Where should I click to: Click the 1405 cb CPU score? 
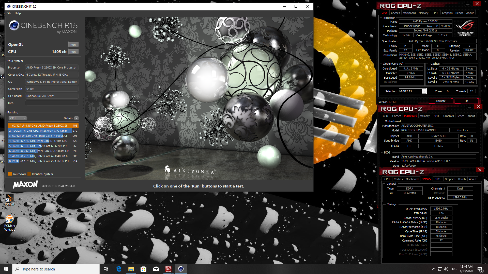(59, 52)
